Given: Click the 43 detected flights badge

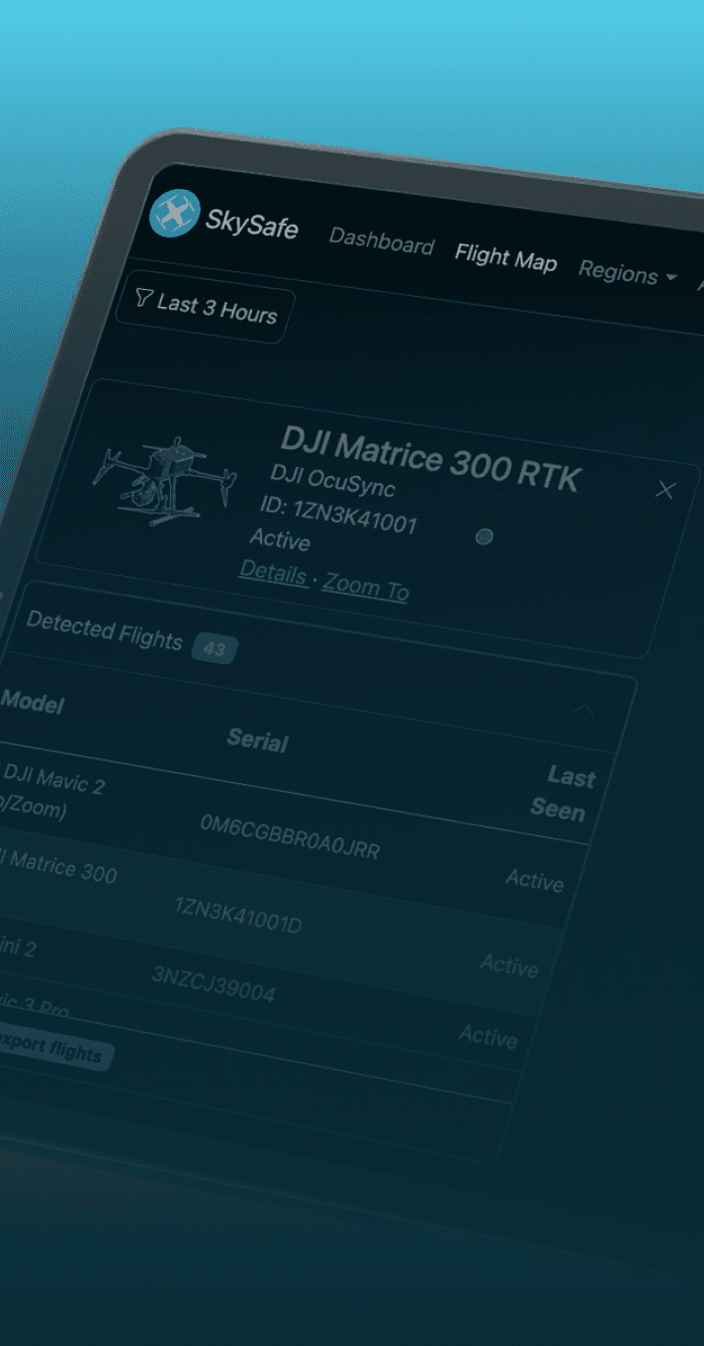Looking at the screenshot, I should [x=215, y=649].
